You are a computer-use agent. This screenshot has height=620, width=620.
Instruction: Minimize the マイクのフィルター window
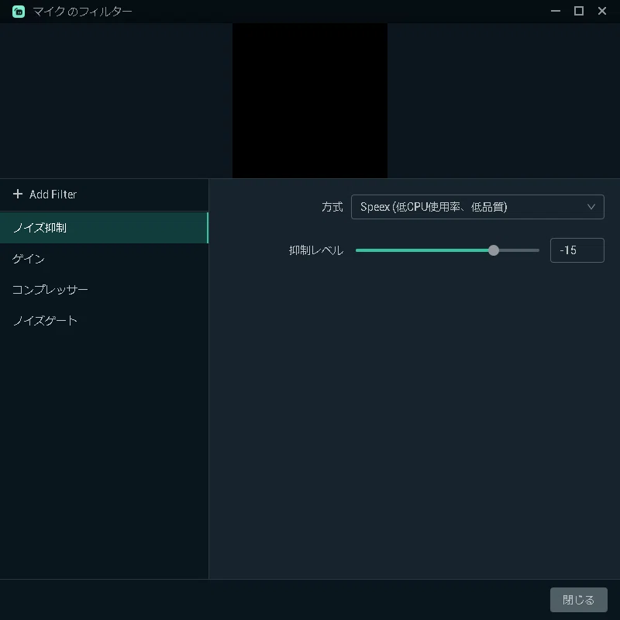point(556,11)
